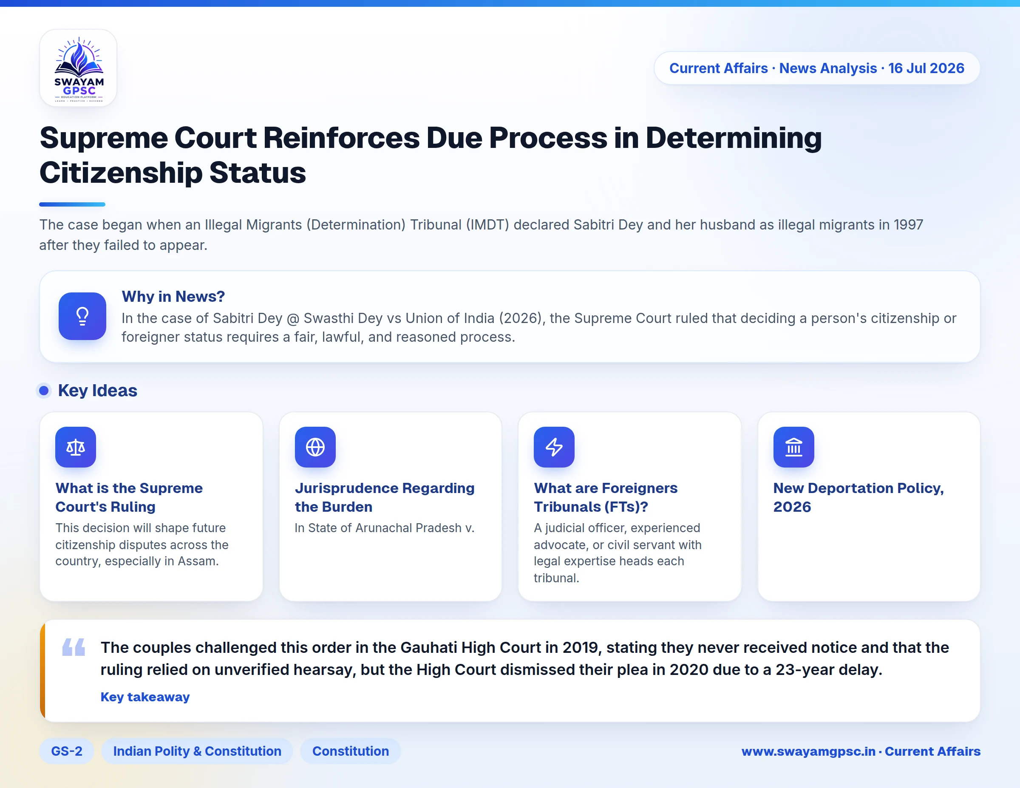Click the text 'In State of Arunachal Pradesh v.'
Screen dimensions: 1020x788
coord(385,528)
